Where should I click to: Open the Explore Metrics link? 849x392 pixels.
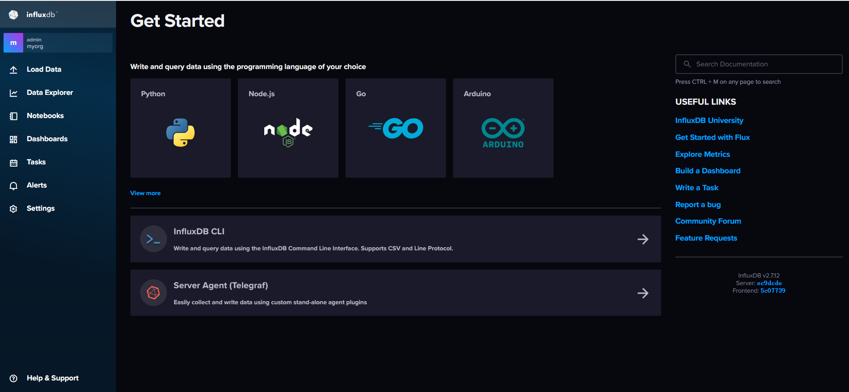(x=703, y=154)
